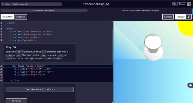Toggle the Console panel

point(168,17)
